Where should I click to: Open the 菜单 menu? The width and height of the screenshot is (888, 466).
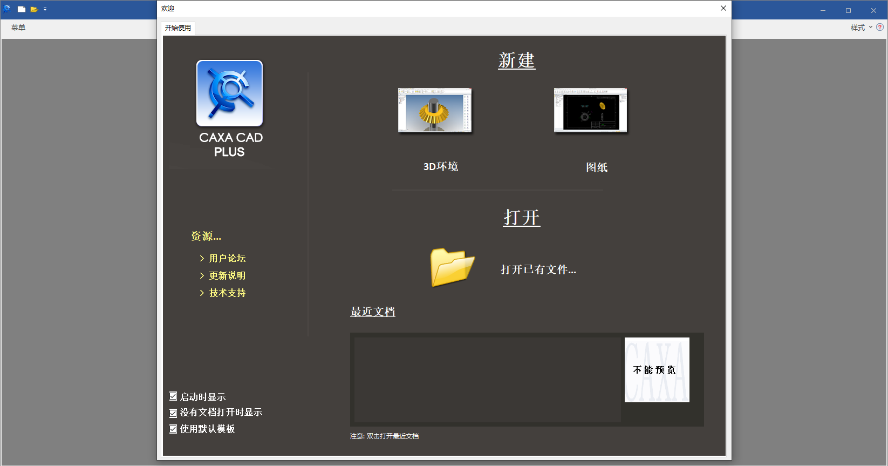(x=18, y=28)
